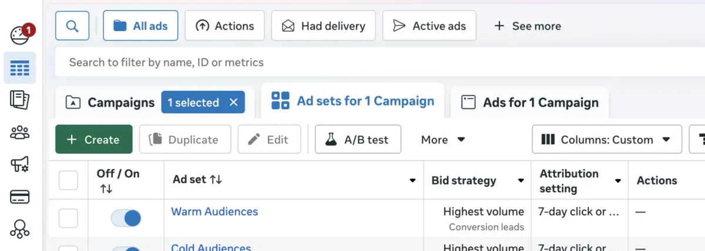The width and height of the screenshot is (705, 251).
Task: Click the Duplicate button
Action: tap(185, 140)
